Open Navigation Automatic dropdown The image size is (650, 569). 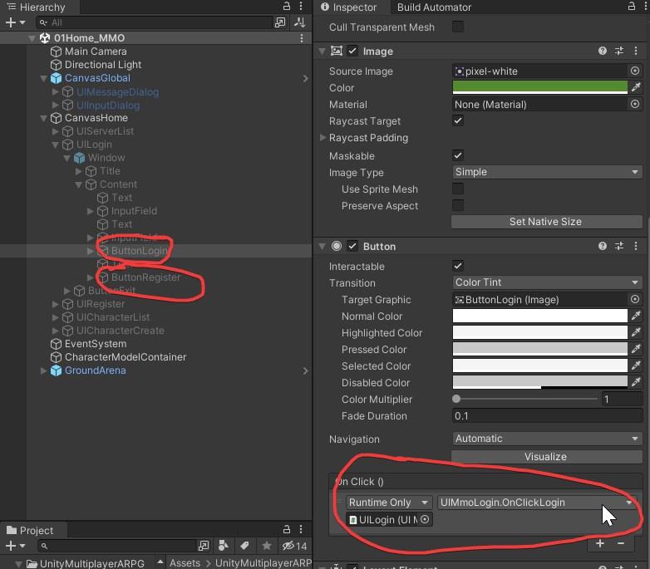[x=547, y=439]
